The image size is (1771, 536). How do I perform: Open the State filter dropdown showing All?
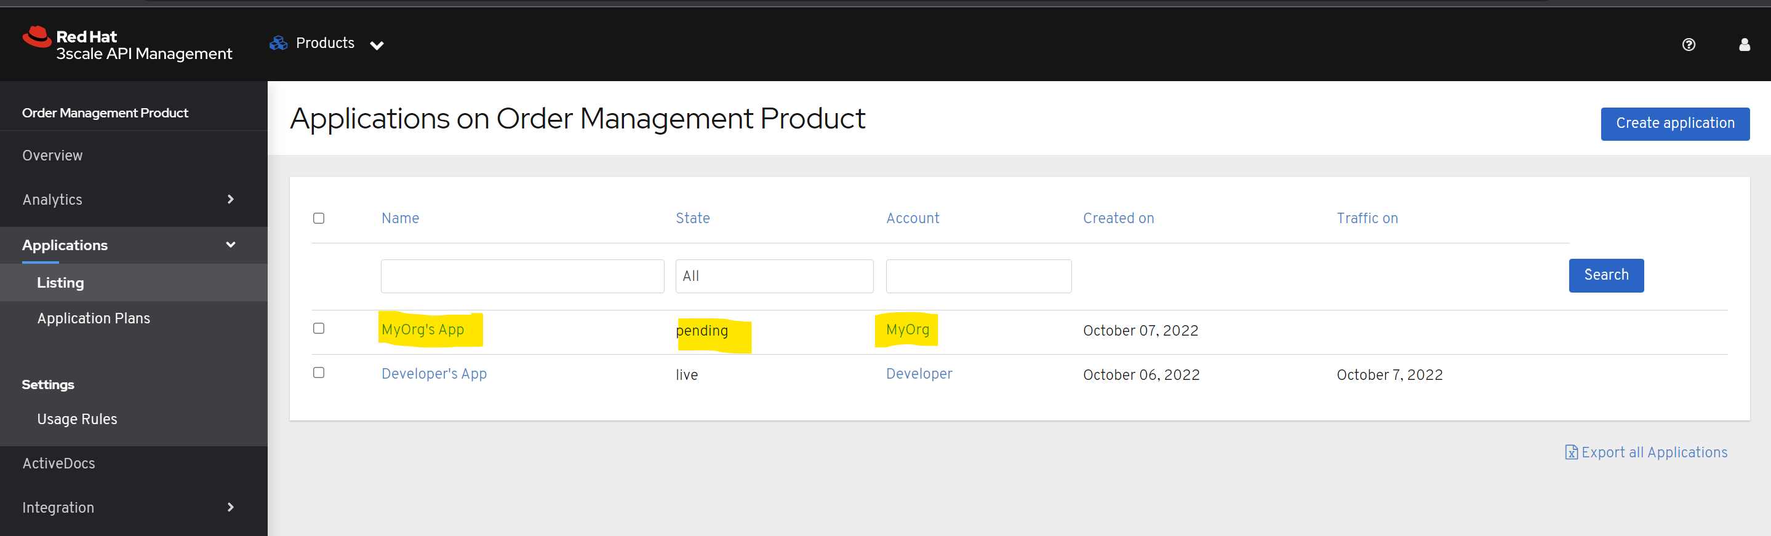point(774,276)
